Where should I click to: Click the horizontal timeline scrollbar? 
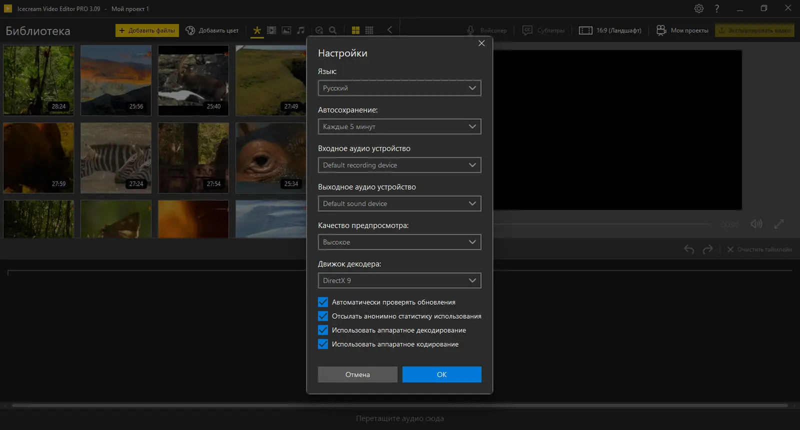pos(399,405)
